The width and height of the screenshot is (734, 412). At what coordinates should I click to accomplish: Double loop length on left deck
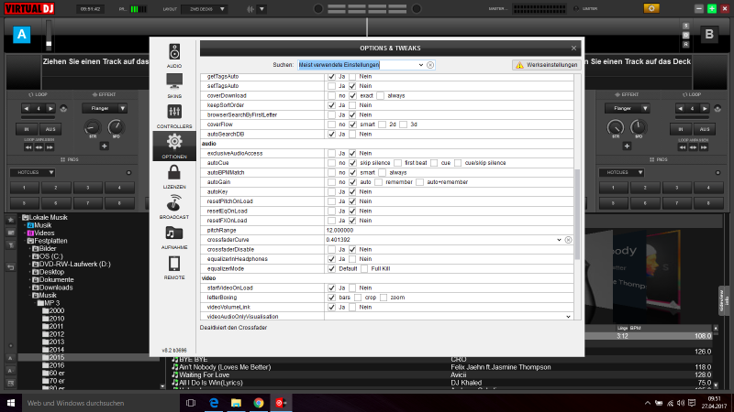coord(50,108)
